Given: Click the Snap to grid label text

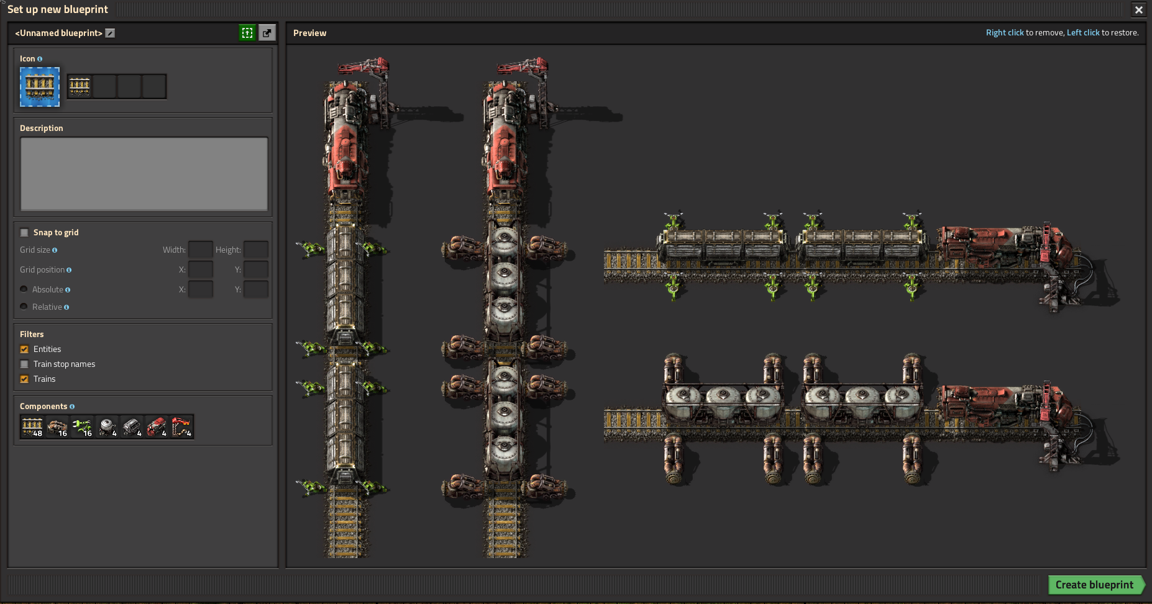Looking at the screenshot, I should 56,233.
